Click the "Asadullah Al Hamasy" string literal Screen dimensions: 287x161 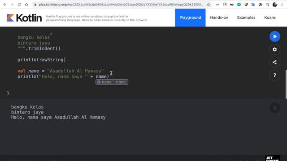[x=75, y=71]
